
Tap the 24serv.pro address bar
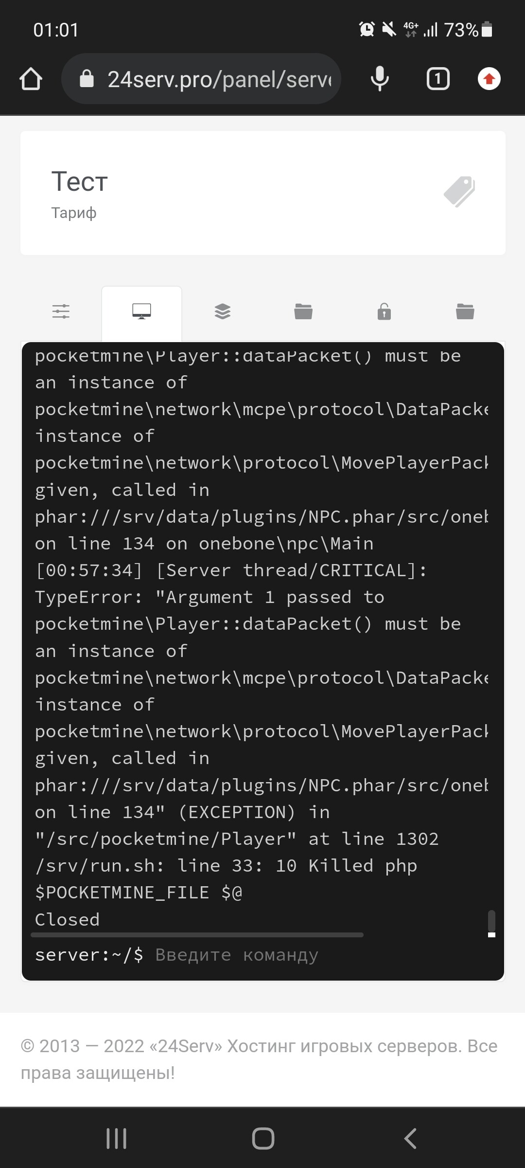tap(219, 79)
